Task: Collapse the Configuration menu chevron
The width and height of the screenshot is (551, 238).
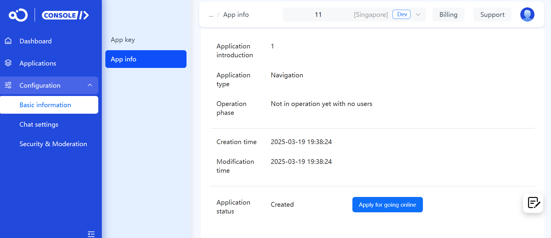Action: pyautogui.click(x=90, y=85)
